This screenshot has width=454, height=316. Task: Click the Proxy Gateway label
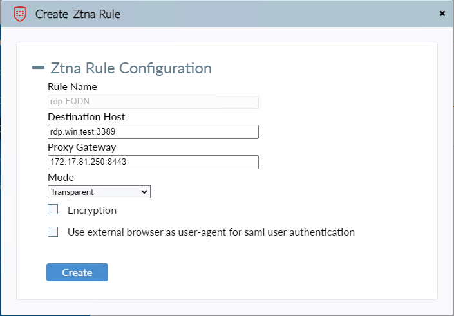point(82,147)
